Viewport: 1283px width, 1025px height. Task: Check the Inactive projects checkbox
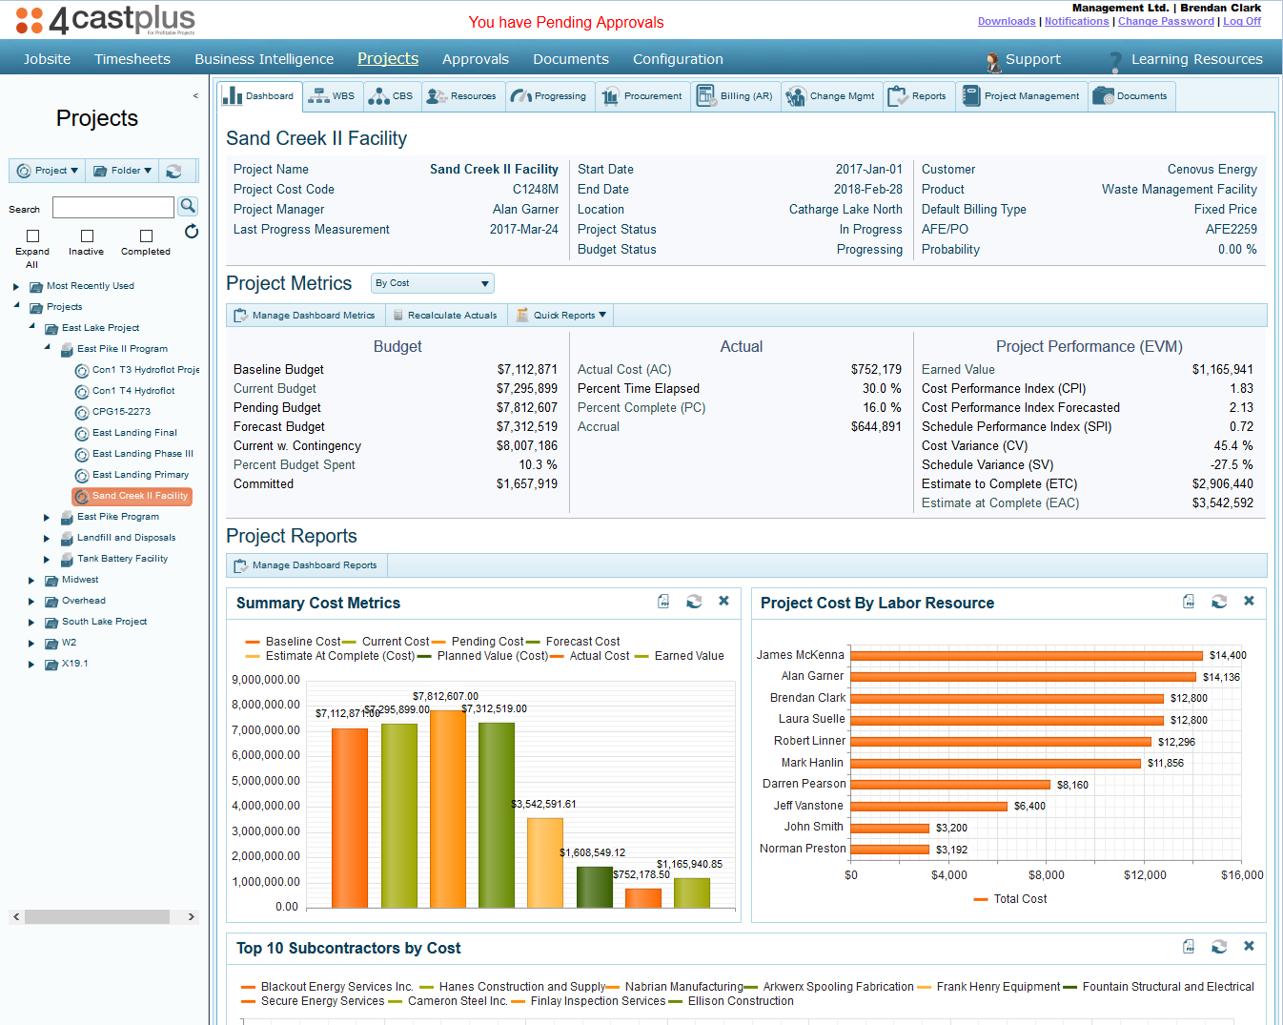87,236
